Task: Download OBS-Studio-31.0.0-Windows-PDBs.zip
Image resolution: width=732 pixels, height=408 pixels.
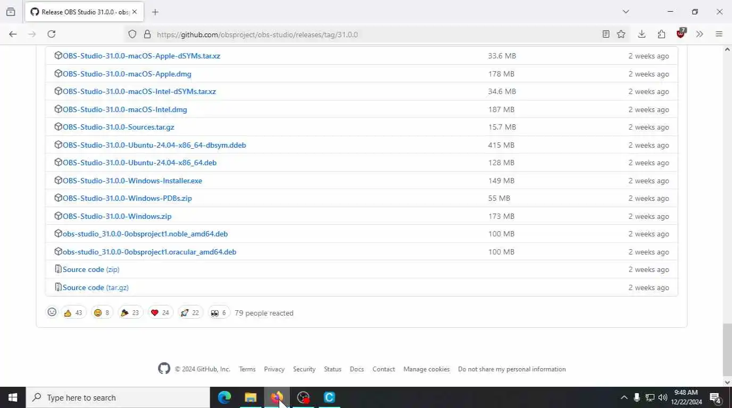Action: click(127, 198)
